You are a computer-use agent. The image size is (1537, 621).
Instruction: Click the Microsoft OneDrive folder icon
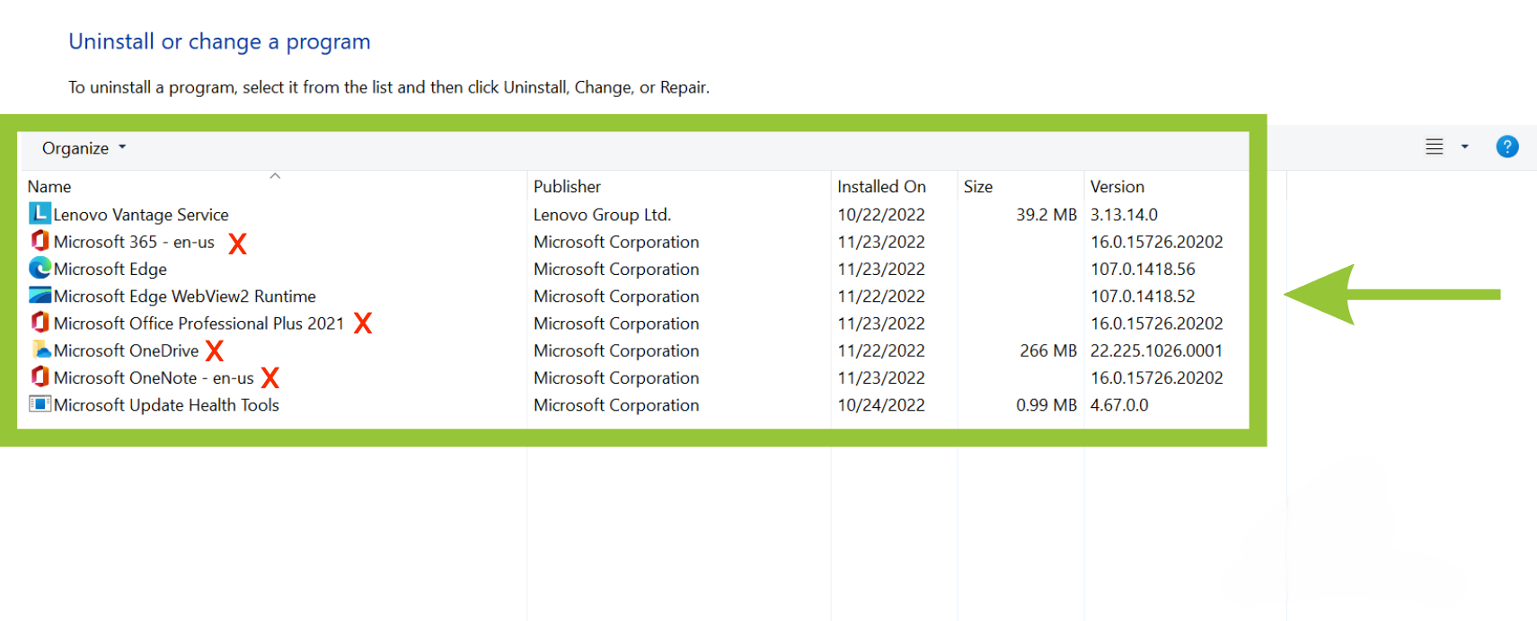pyautogui.click(x=41, y=350)
